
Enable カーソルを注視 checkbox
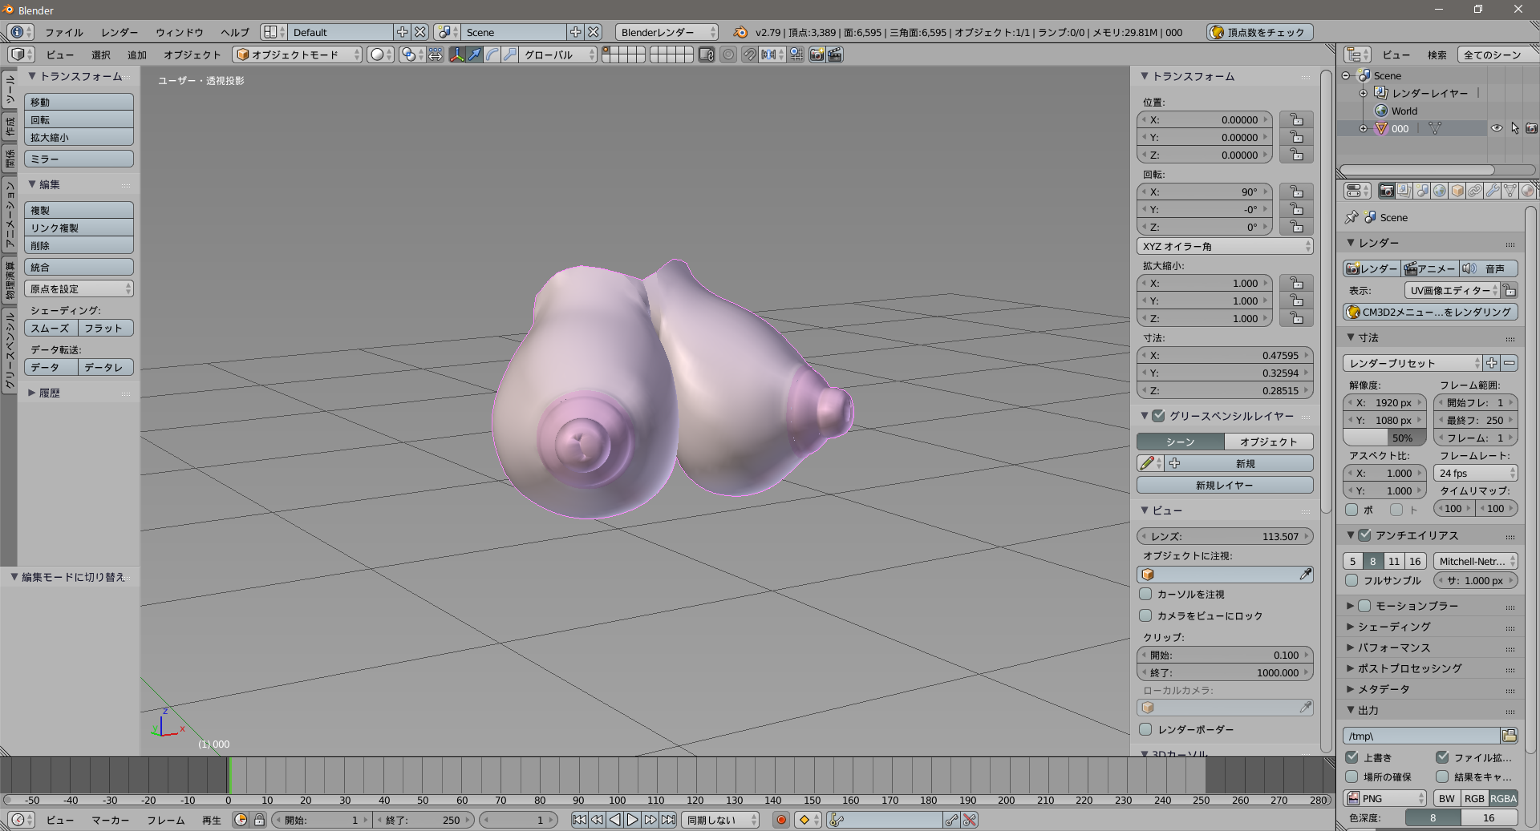[1146, 595]
